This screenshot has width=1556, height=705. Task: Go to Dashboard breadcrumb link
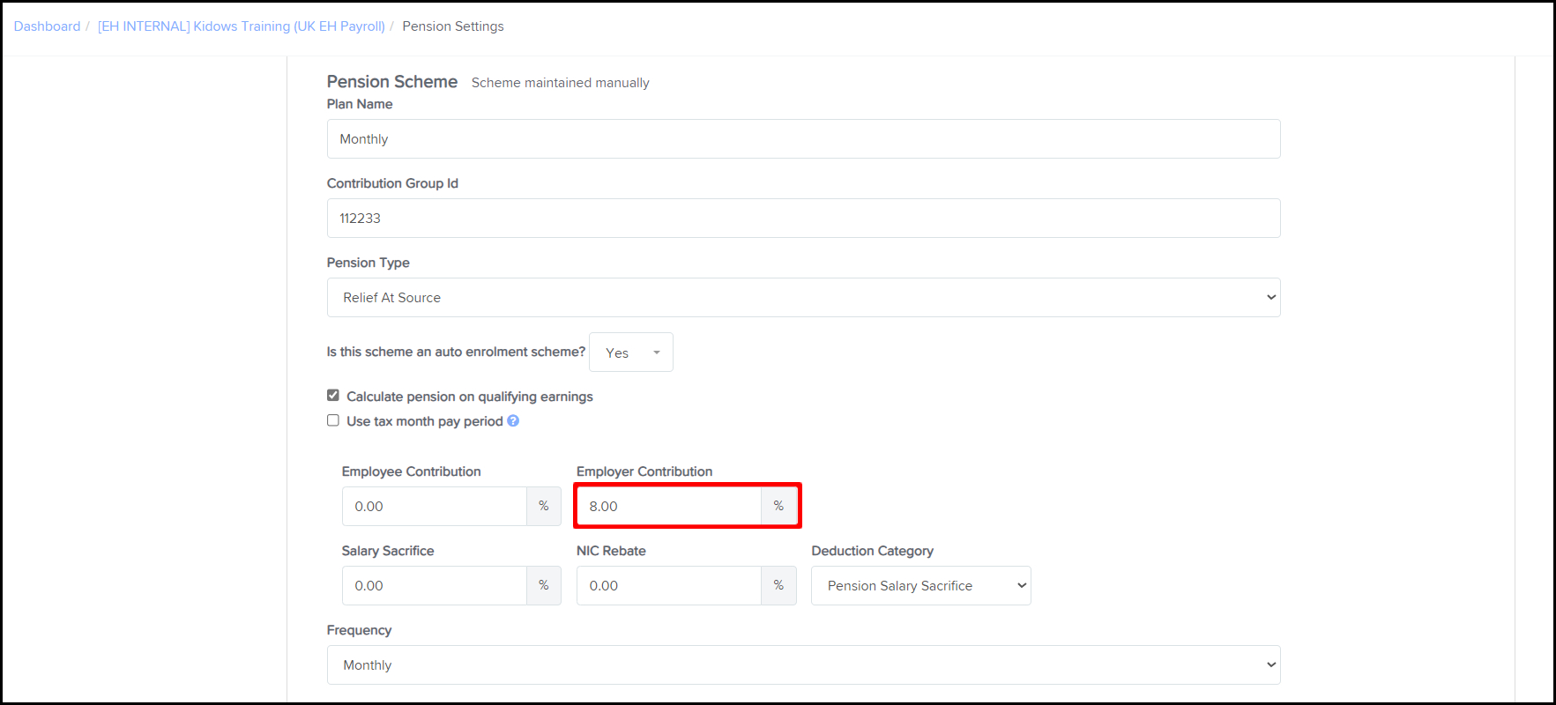(47, 26)
